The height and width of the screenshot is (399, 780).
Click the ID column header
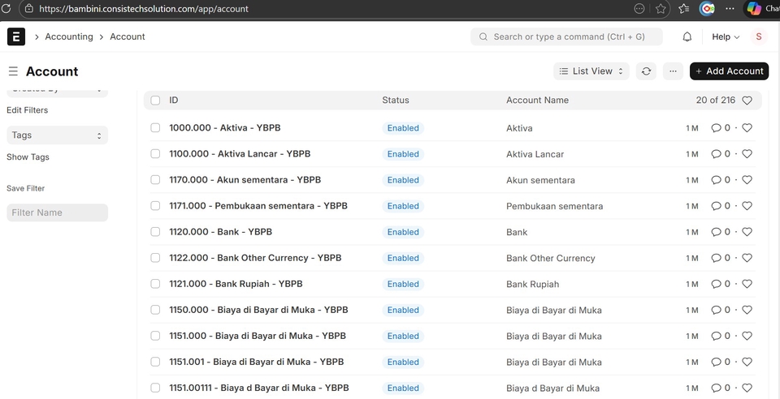pyautogui.click(x=174, y=101)
